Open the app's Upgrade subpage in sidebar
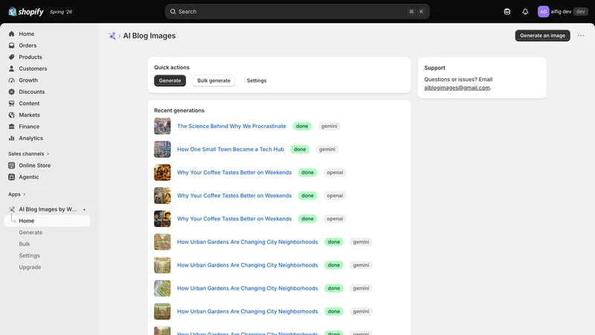 click(30, 267)
